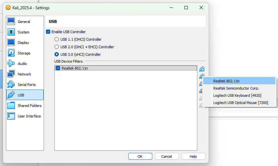Click the add USB filter from device icon

pyautogui.click(x=202, y=76)
